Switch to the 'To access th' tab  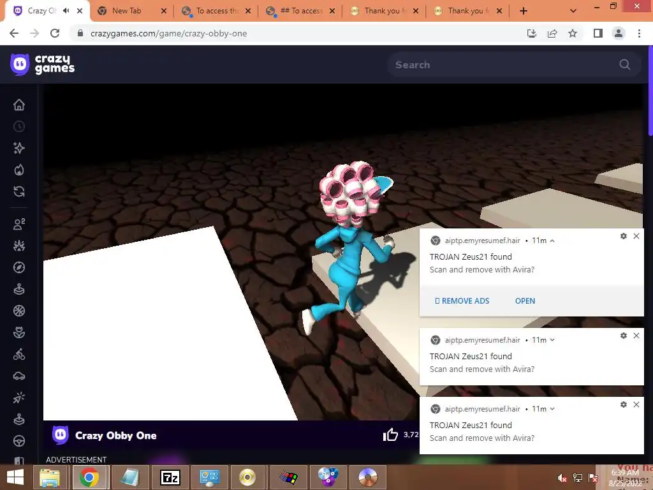coord(217,11)
